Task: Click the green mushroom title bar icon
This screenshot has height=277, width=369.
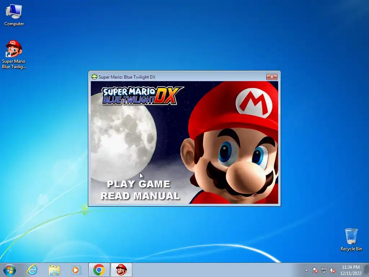Action: pyautogui.click(x=94, y=77)
